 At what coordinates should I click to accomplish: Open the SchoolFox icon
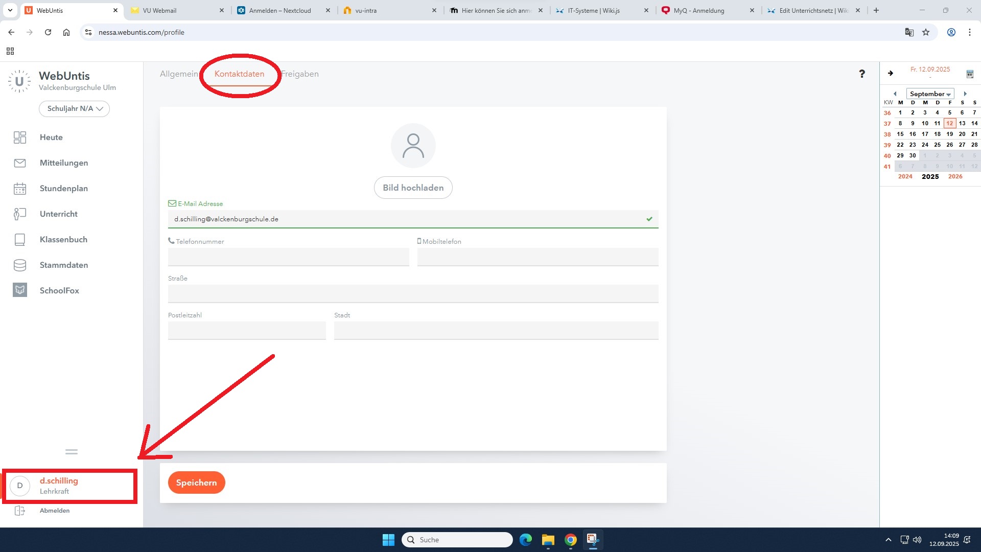[x=20, y=290]
